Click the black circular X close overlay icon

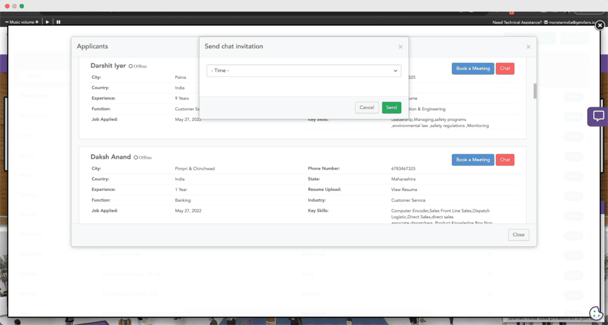point(600,26)
